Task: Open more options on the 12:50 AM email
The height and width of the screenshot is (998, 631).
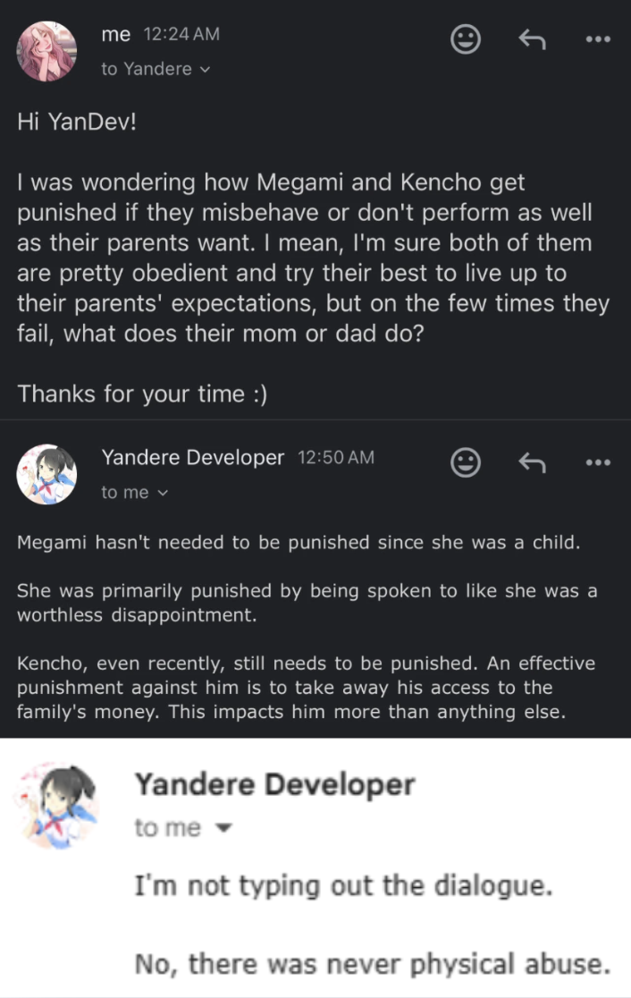Action: 596,461
